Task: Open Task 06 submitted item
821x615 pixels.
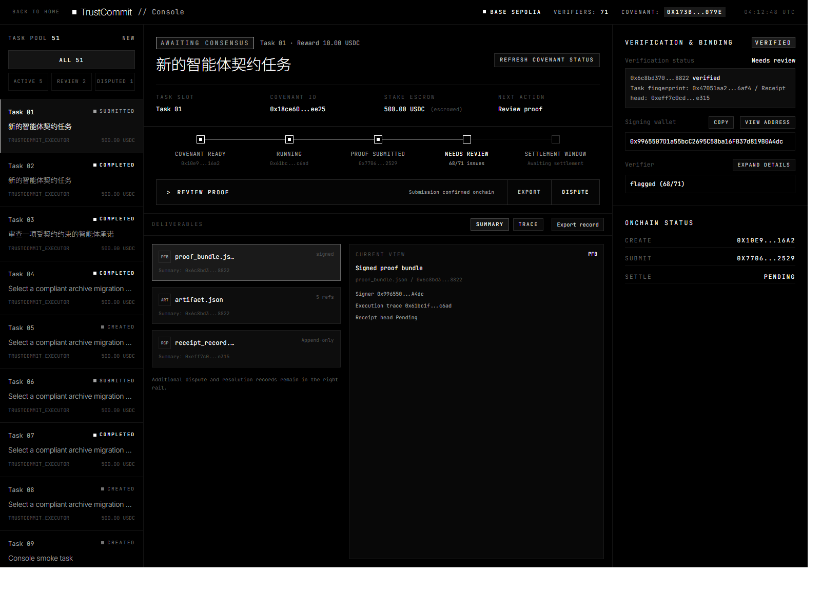Action: pos(72,396)
